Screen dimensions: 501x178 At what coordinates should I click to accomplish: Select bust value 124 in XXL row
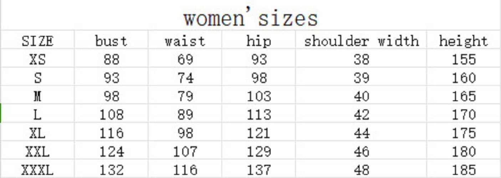coord(111,152)
